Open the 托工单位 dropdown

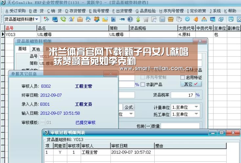click(196, 114)
